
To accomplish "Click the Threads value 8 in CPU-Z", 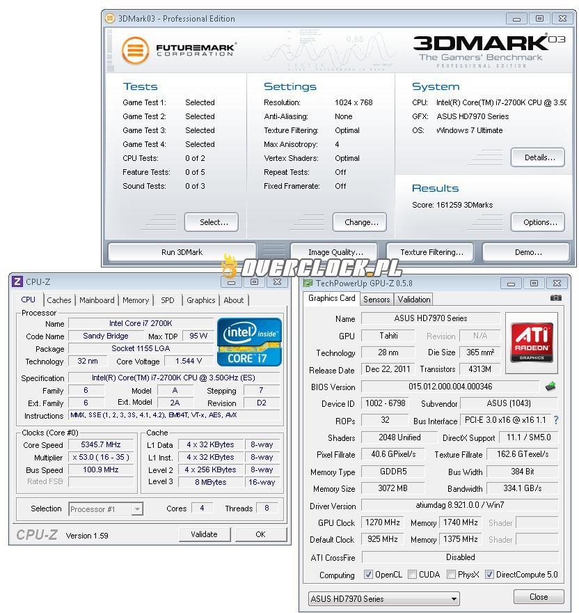I will tap(267, 508).
